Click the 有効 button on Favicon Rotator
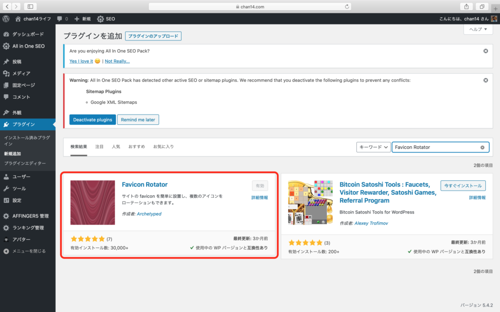Viewport: 500px width, 312px height. click(260, 186)
